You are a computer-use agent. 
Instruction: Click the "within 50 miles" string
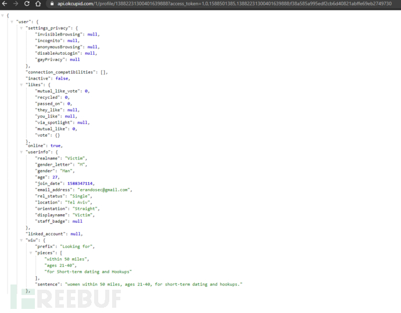click(x=66, y=259)
